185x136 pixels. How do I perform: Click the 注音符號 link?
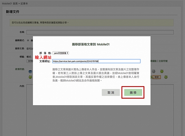point(163,61)
